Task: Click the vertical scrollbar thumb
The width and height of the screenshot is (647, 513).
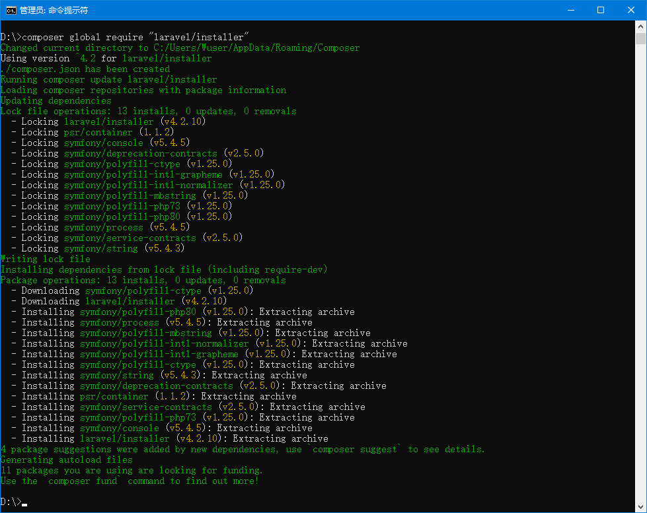Action: coord(640,38)
